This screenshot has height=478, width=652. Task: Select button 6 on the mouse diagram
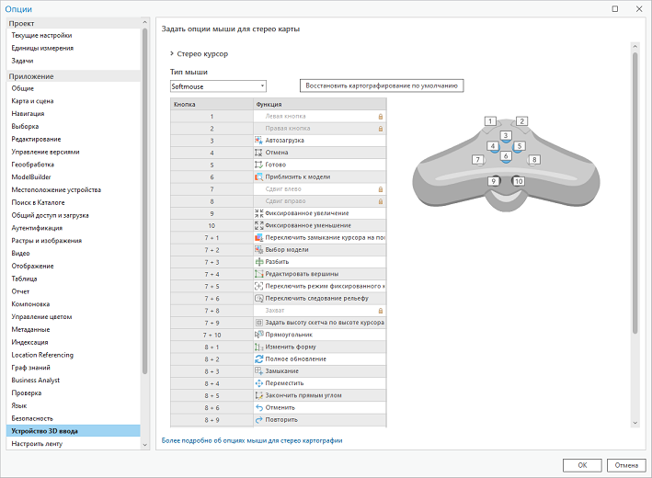tap(506, 156)
